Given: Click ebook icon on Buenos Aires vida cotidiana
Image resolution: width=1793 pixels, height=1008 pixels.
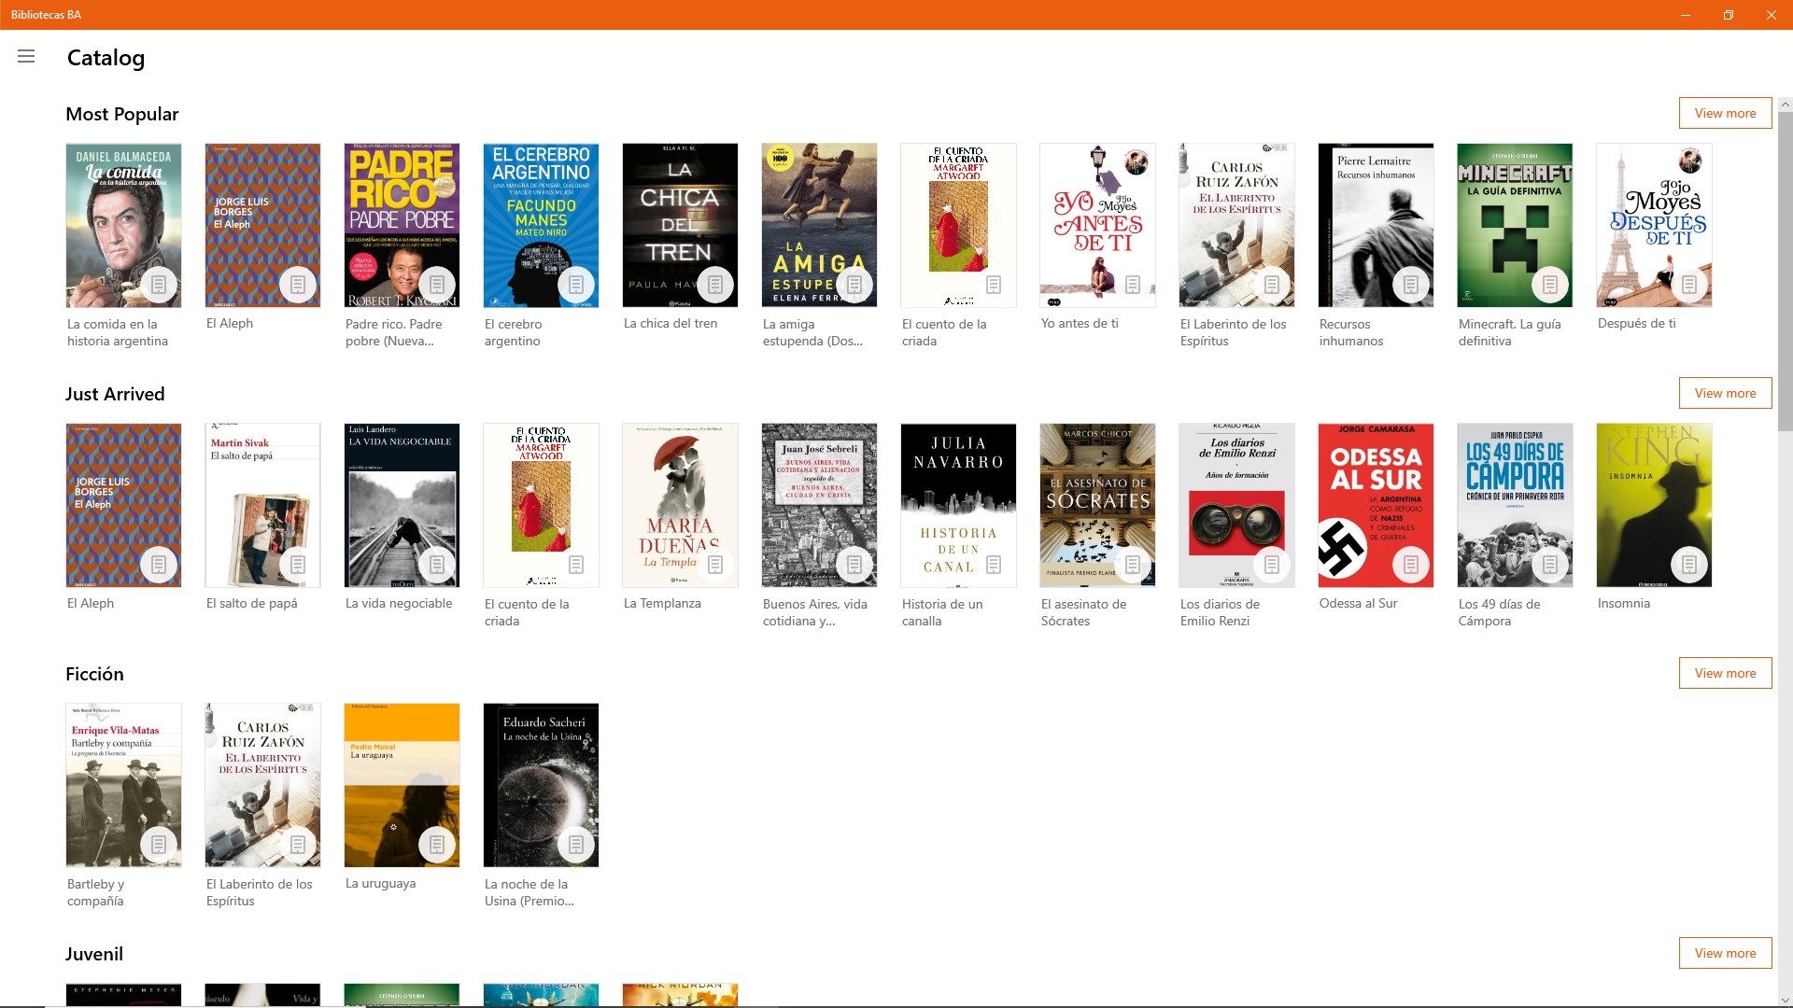Looking at the screenshot, I should tap(854, 565).
